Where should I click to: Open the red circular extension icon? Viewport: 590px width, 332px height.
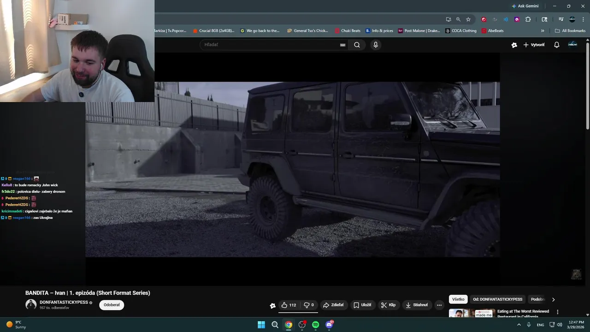click(484, 19)
